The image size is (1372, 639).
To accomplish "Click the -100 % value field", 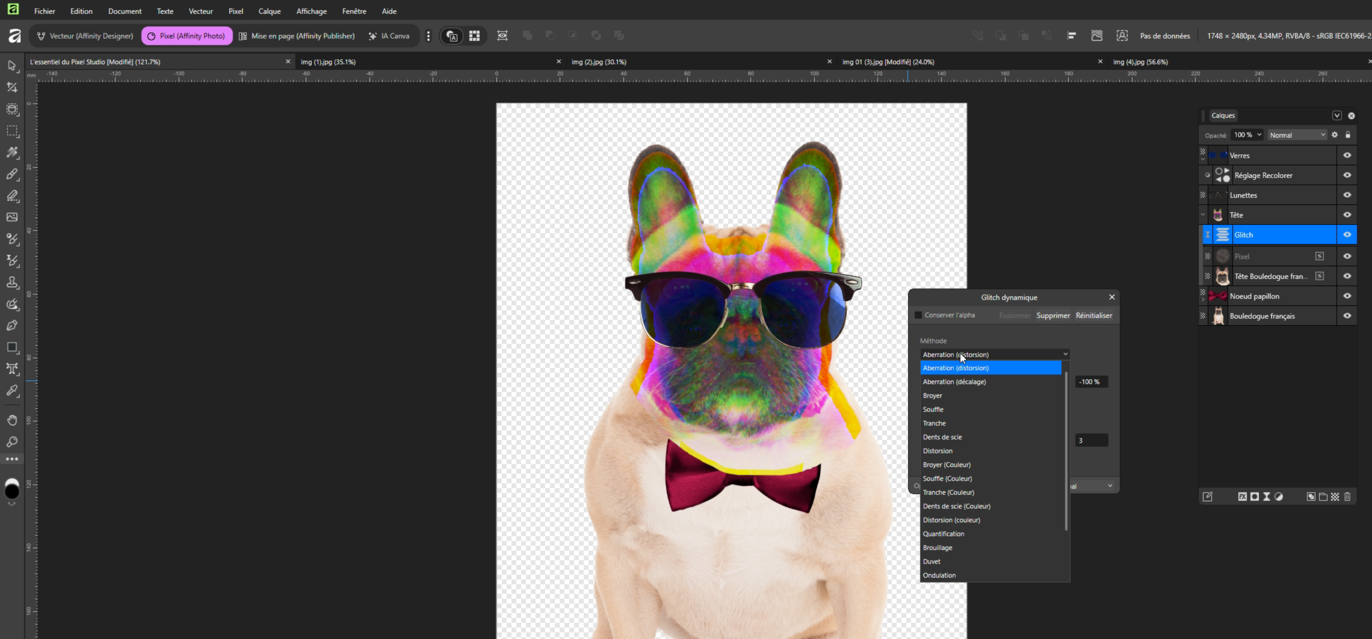I will [x=1090, y=382].
